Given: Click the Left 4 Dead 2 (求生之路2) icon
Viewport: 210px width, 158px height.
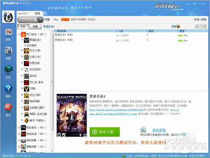Looking at the screenshot, I should tap(26, 95).
